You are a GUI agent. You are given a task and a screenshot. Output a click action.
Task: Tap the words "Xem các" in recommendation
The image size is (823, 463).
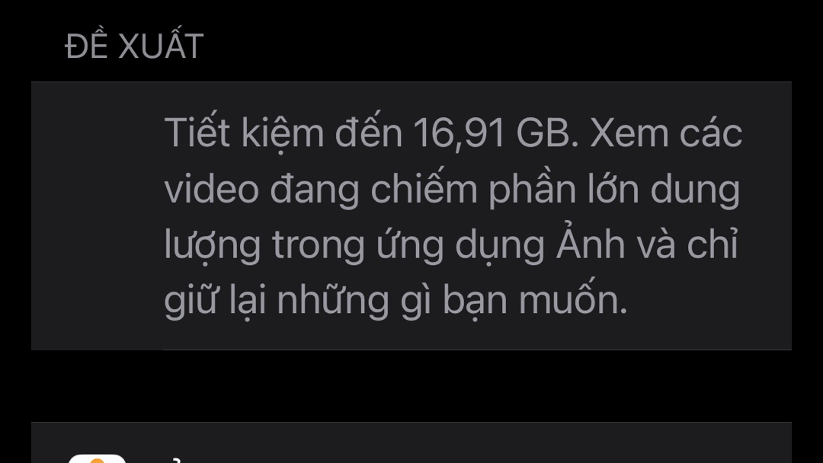(x=666, y=133)
